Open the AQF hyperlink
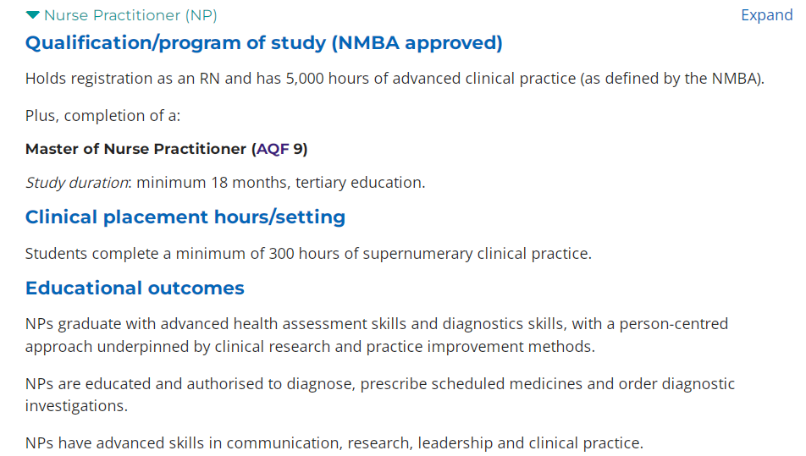The width and height of the screenshot is (806, 456). (x=273, y=149)
